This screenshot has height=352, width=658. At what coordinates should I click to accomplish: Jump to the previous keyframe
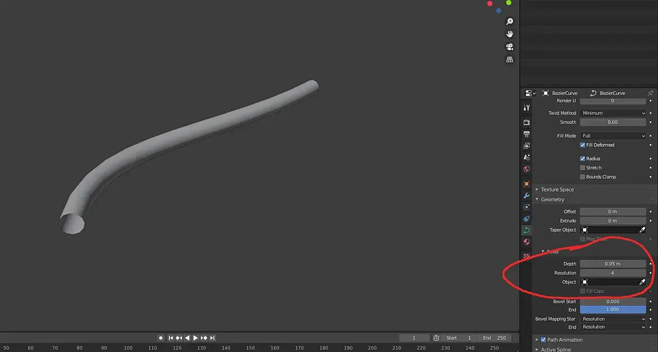pyautogui.click(x=179, y=338)
